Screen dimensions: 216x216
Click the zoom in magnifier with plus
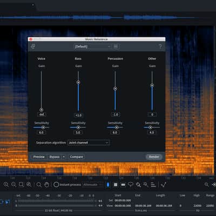click(x=6, y=184)
